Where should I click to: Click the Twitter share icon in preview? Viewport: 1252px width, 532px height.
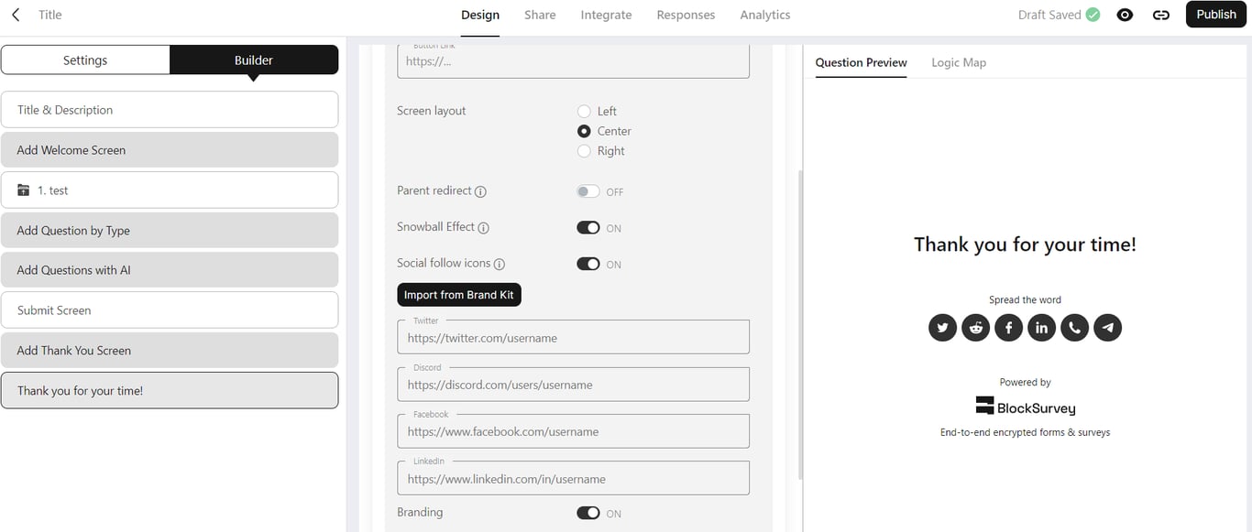pyautogui.click(x=942, y=327)
